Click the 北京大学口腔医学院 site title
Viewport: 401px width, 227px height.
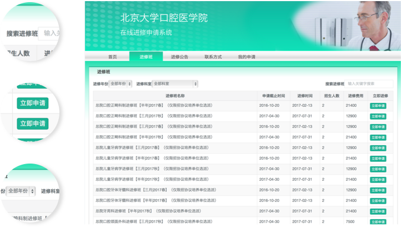point(164,18)
